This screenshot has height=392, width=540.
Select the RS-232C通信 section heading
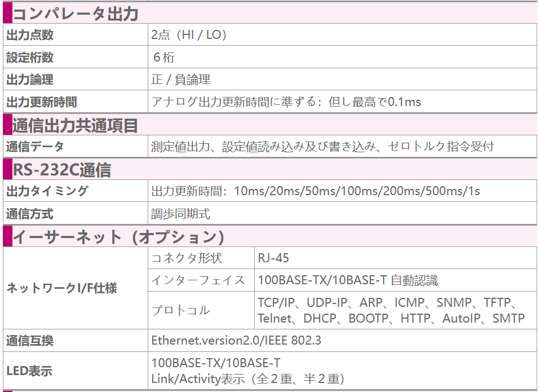62,170
